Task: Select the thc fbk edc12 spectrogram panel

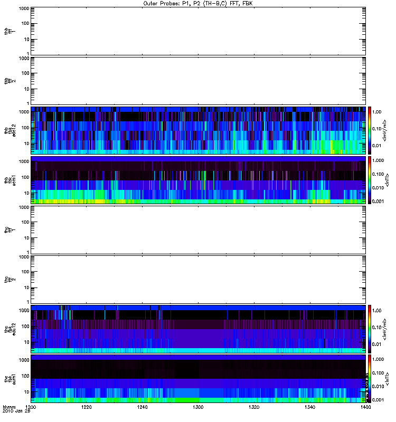Action: click(198, 329)
